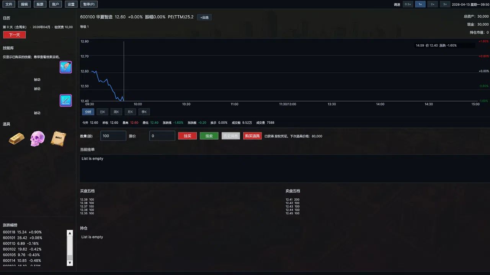Click the chart crosshair tooltip 14:59 价 12.40
Viewport: 490px width, 275px height.
click(436, 45)
